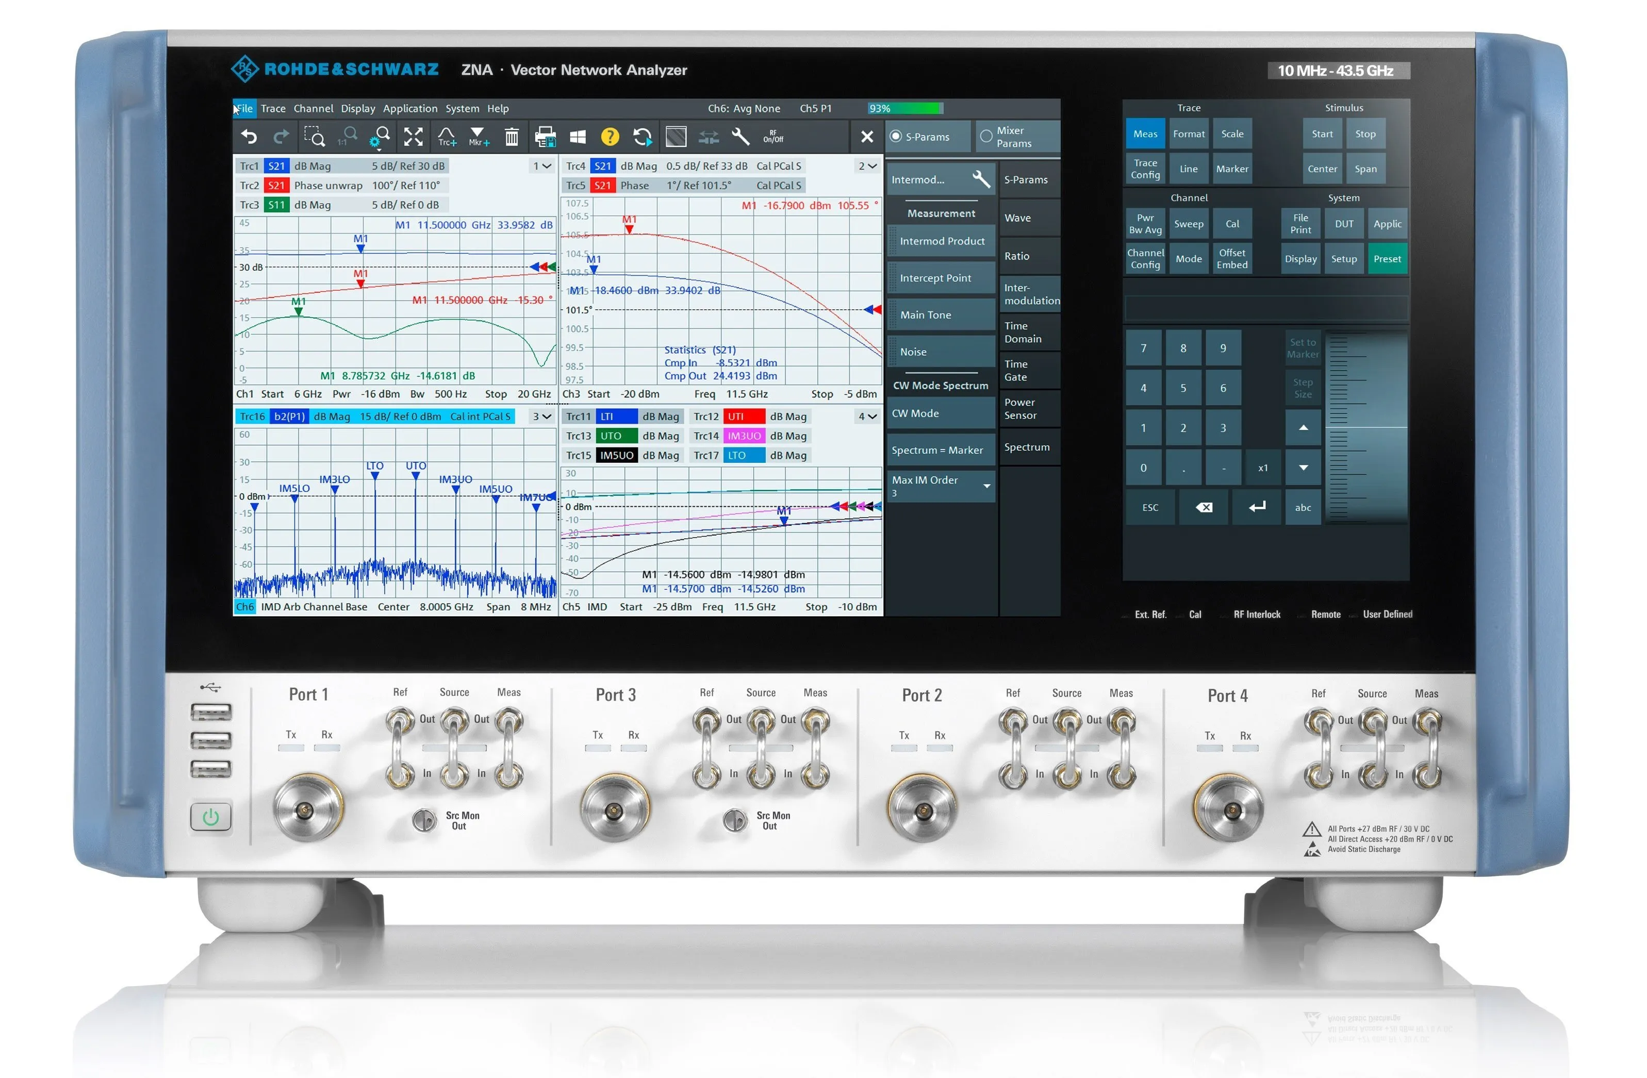Click the Redo arrow in the toolbar

281,137
